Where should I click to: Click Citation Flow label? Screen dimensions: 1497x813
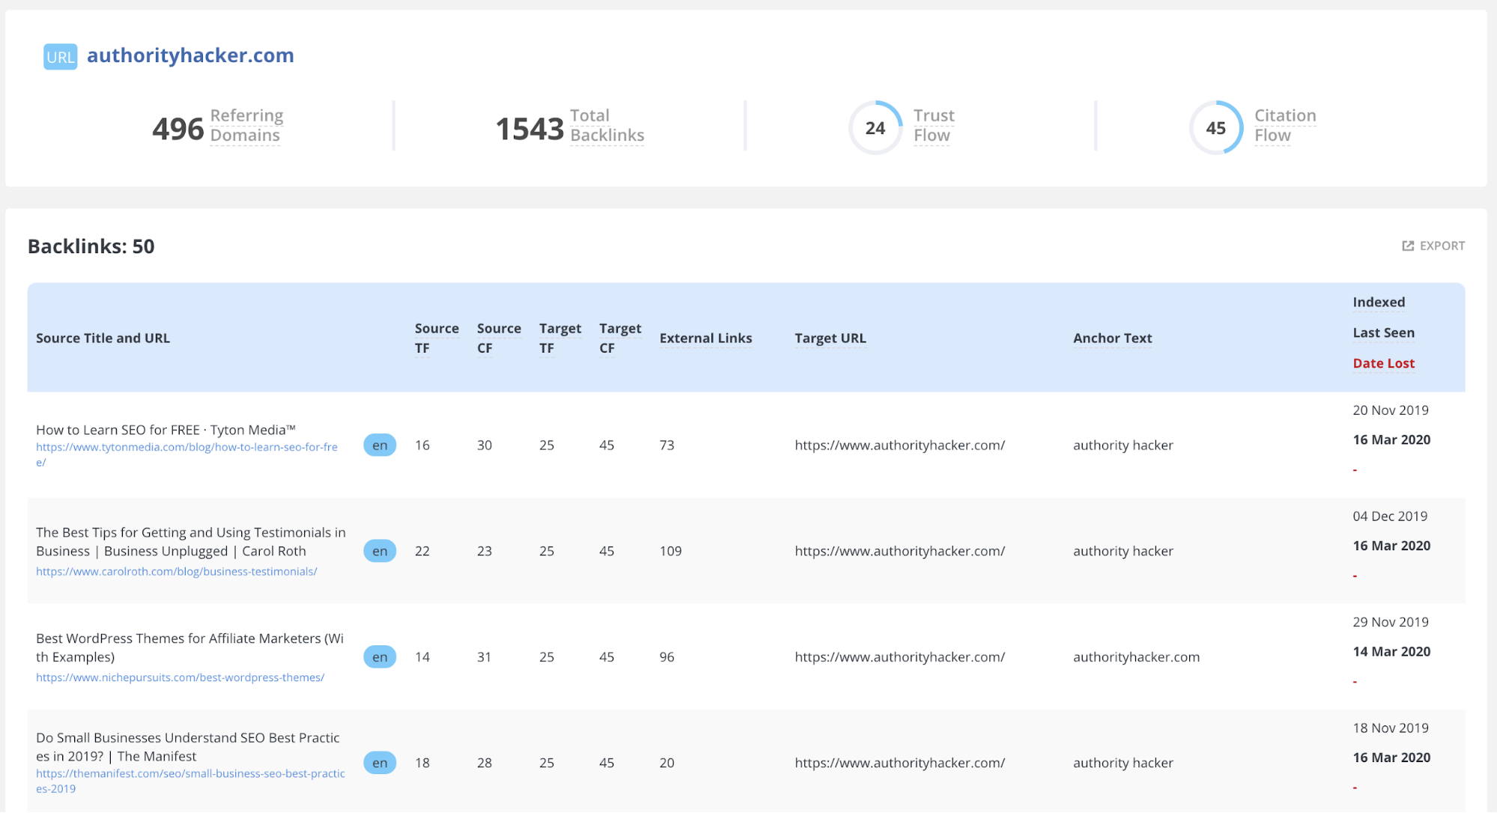1285,126
